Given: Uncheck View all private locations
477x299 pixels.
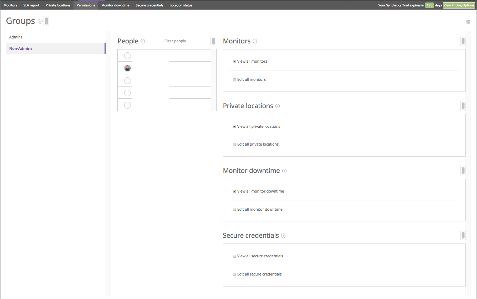Looking at the screenshot, I should [x=234, y=126].
